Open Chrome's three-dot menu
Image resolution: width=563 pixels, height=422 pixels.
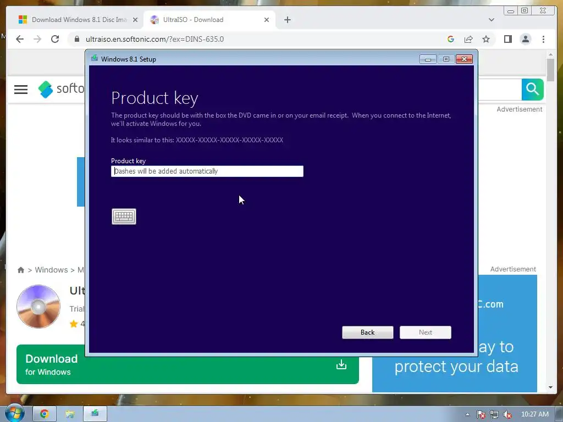pyautogui.click(x=543, y=39)
